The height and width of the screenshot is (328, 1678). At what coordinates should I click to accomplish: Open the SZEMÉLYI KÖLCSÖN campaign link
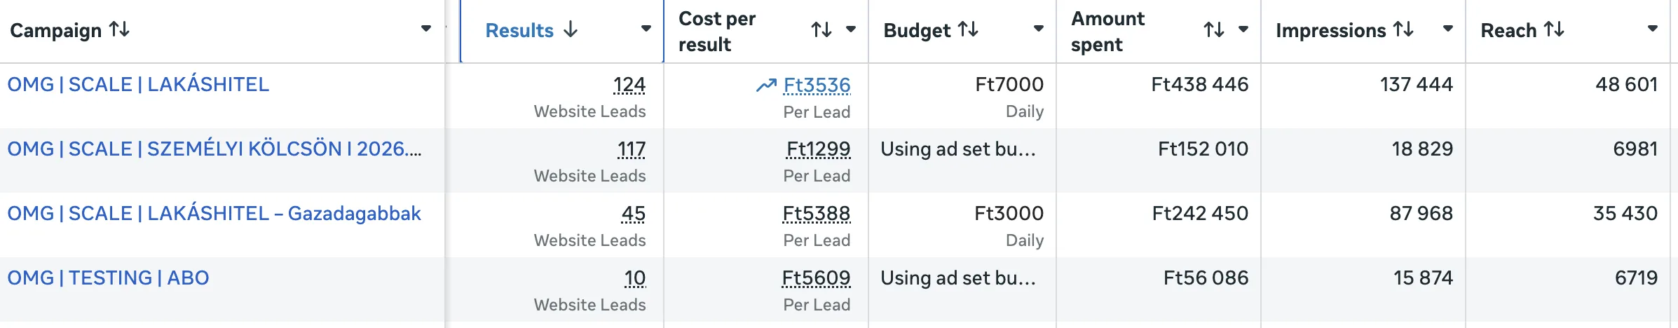[x=214, y=149]
